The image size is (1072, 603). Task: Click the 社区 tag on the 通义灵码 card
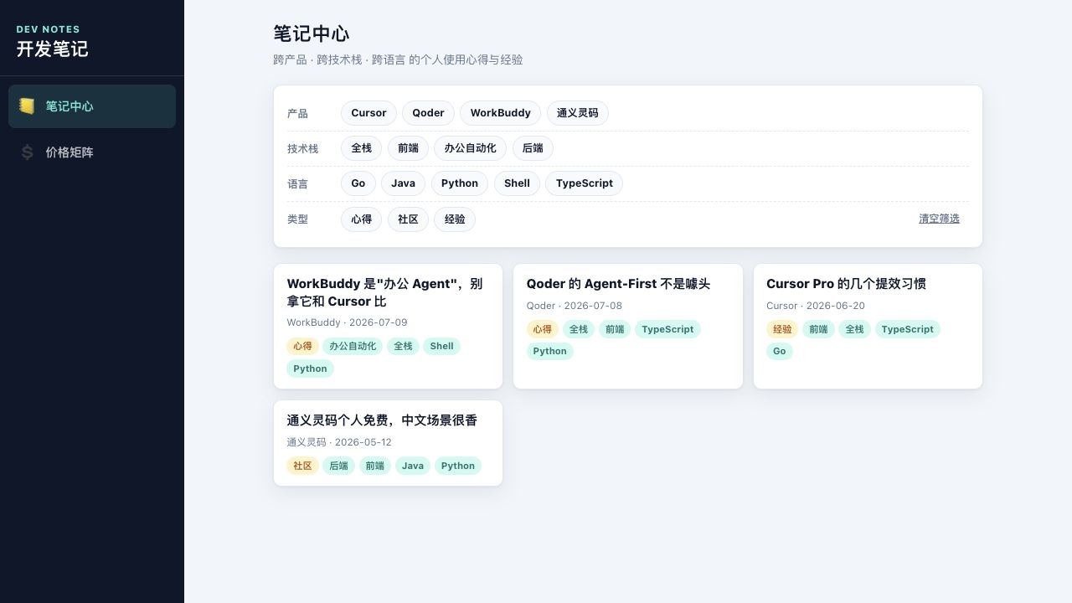(302, 466)
